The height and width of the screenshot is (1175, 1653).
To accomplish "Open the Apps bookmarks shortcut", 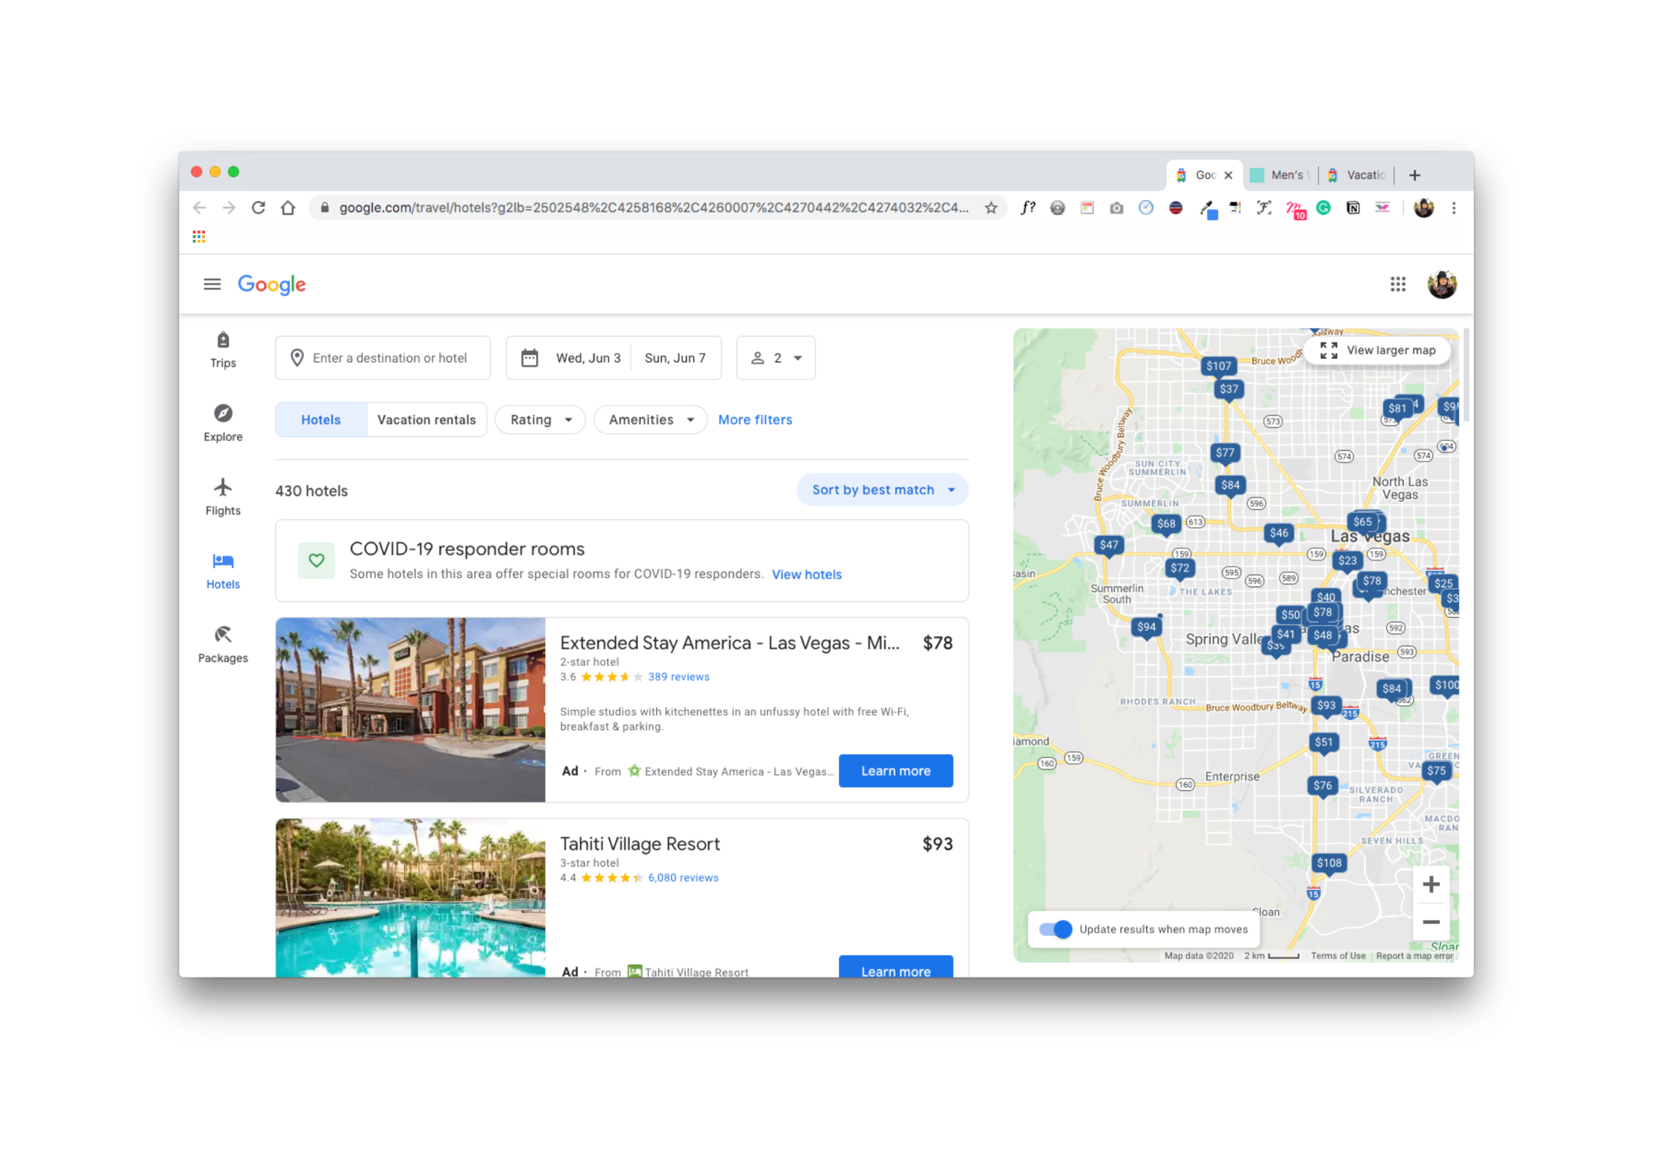I will pos(199,237).
